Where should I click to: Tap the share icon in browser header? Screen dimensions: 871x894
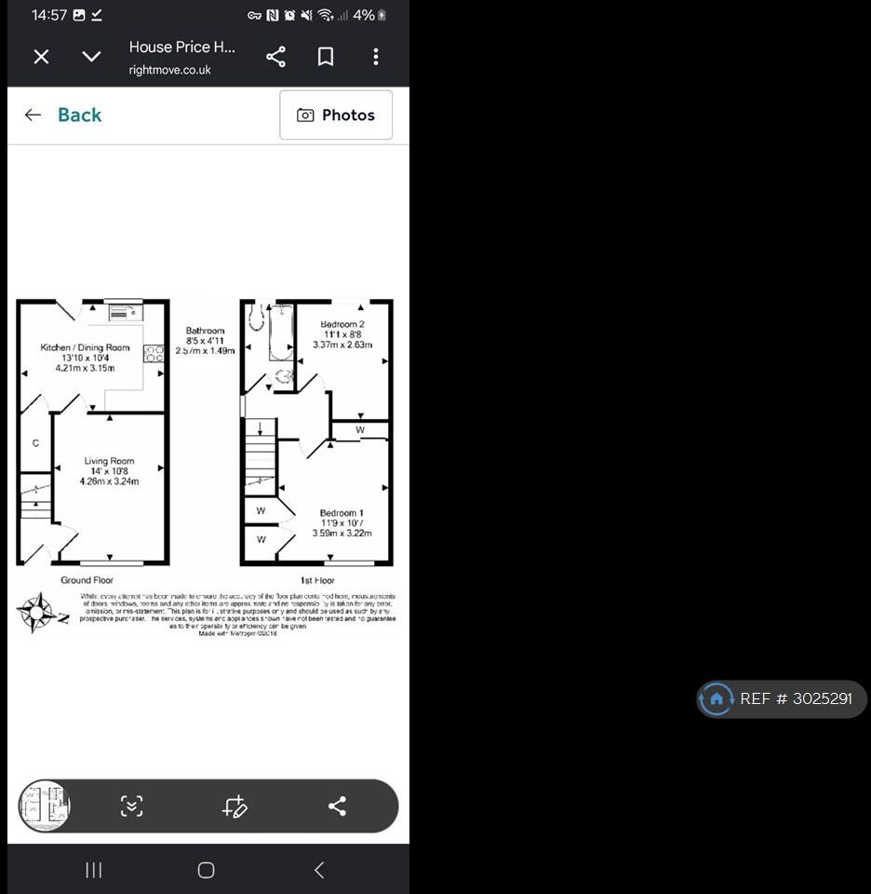click(x=275, y=57)
